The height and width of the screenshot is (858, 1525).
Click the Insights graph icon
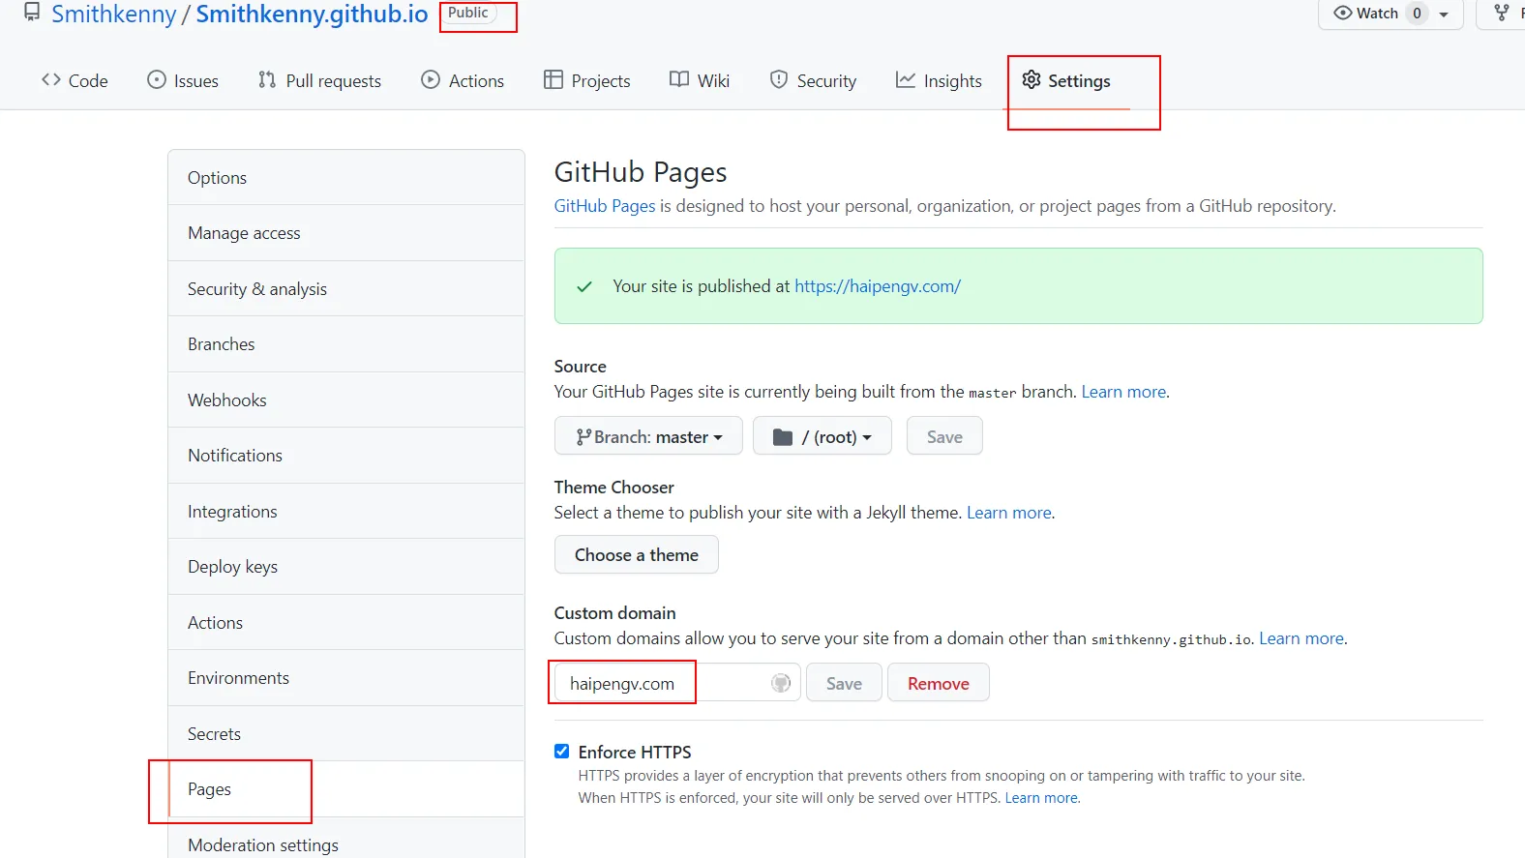tap(906, 80)
